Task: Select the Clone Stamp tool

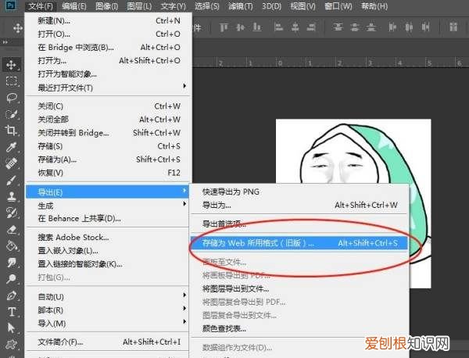Action: coord(12,196)
